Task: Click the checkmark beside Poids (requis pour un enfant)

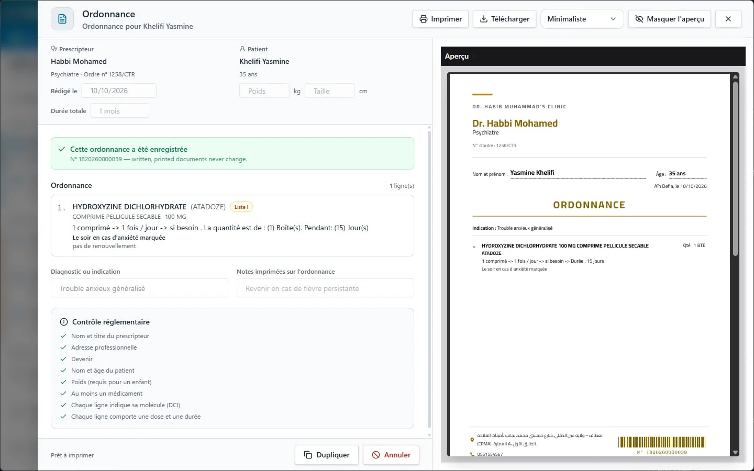Action: pos(63,382)
